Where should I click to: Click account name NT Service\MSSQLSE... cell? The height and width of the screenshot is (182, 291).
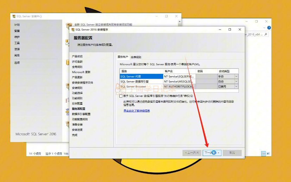(x=179, y=82)
